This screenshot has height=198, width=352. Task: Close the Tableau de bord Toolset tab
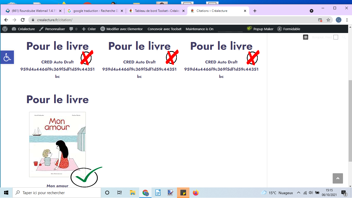click(183, 11)
